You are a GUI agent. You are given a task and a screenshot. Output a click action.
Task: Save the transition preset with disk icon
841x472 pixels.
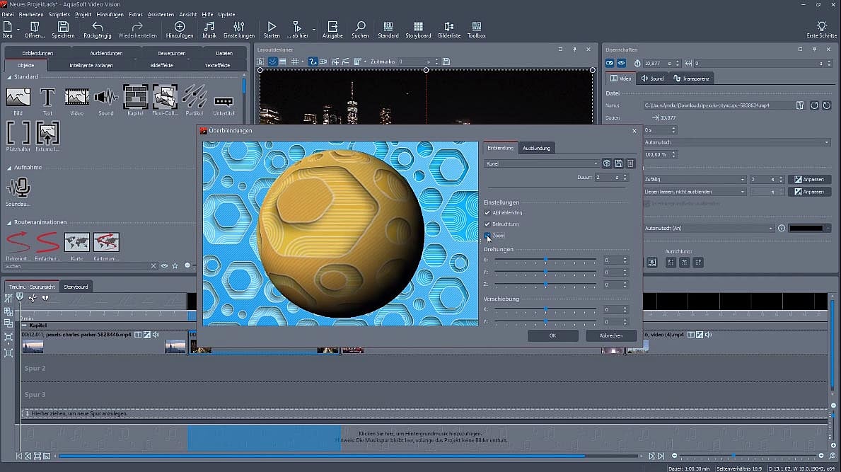pyautogui.click(x=619, y=163)
